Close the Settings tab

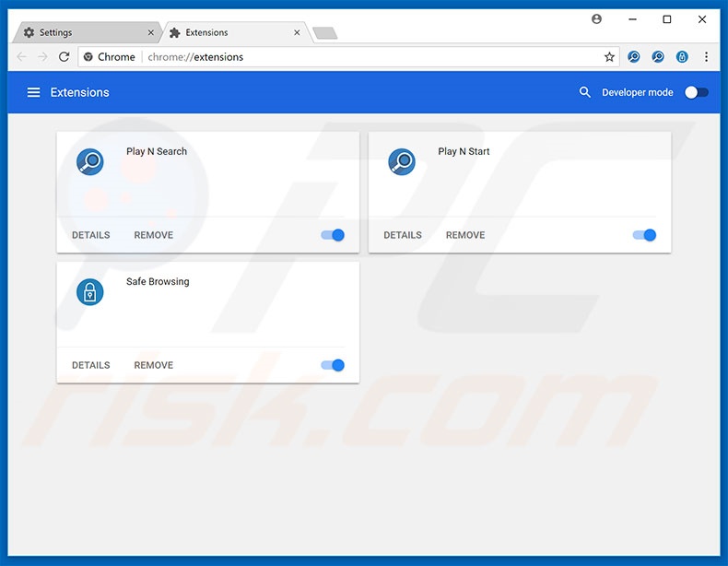point(150,32)
